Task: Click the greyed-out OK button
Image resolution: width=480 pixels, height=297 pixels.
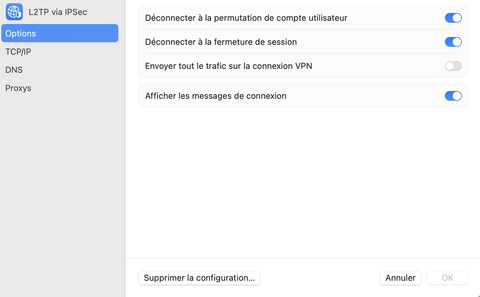Action: tap(447, 278)
